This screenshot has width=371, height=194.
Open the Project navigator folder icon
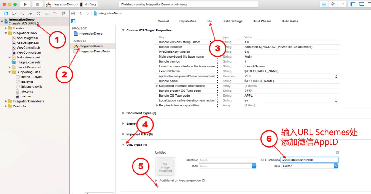(x=6, y=13)
